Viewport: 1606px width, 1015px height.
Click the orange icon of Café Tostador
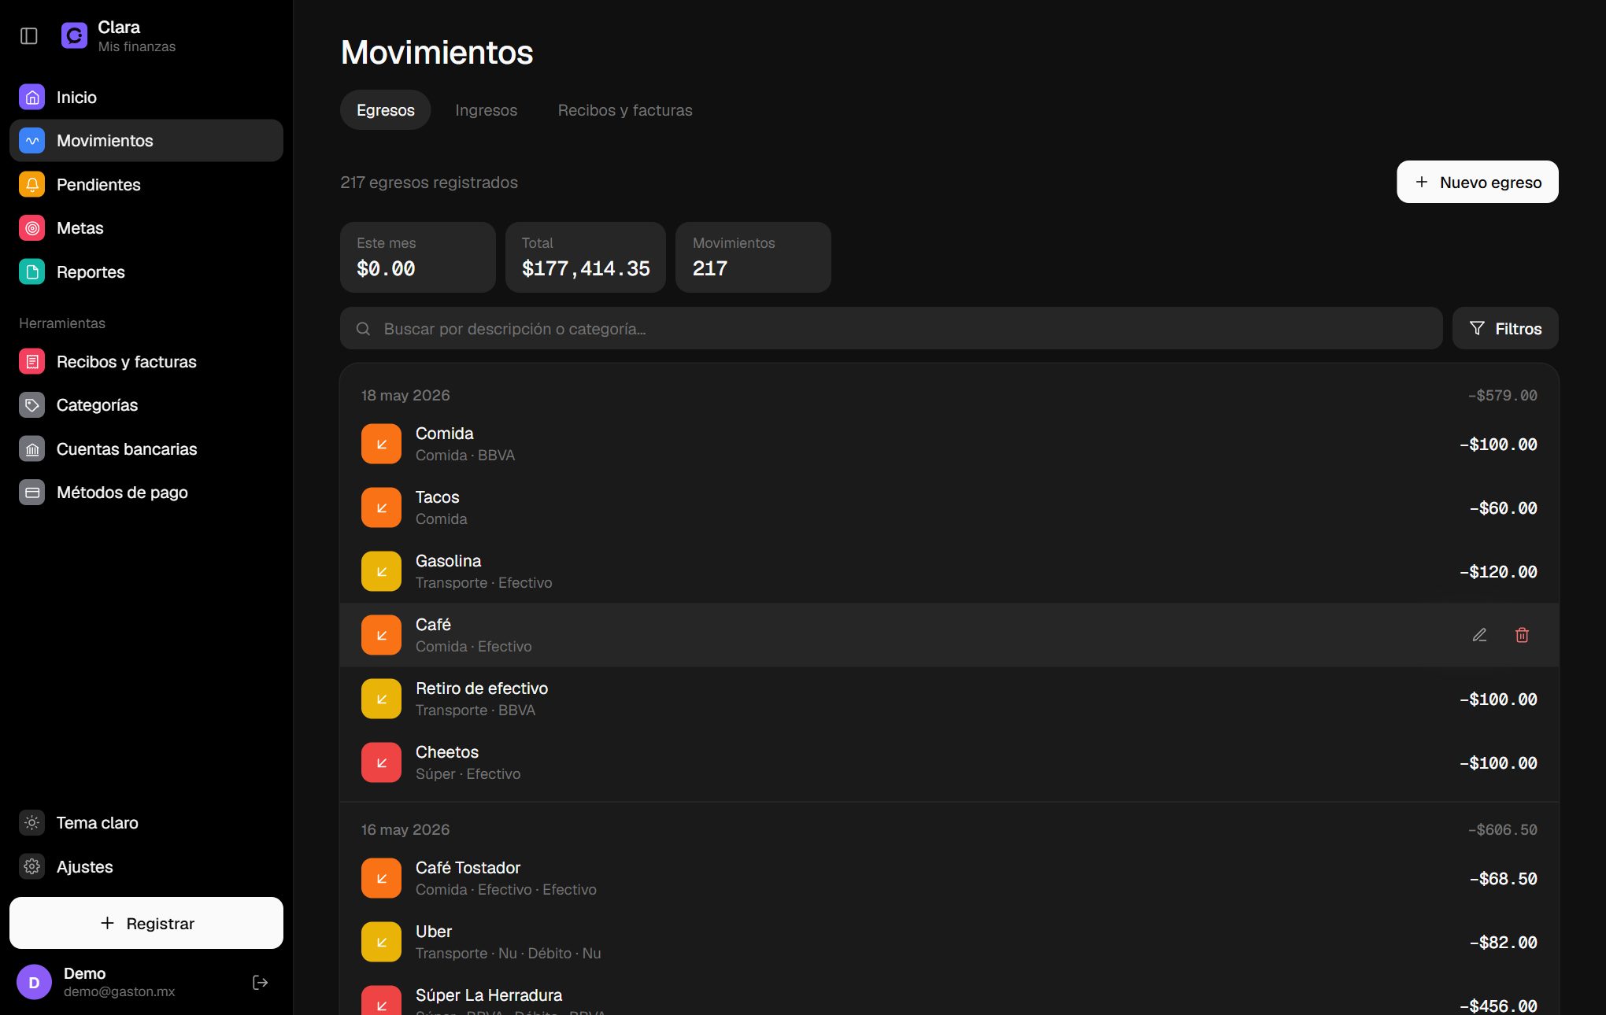pos(381,879)
